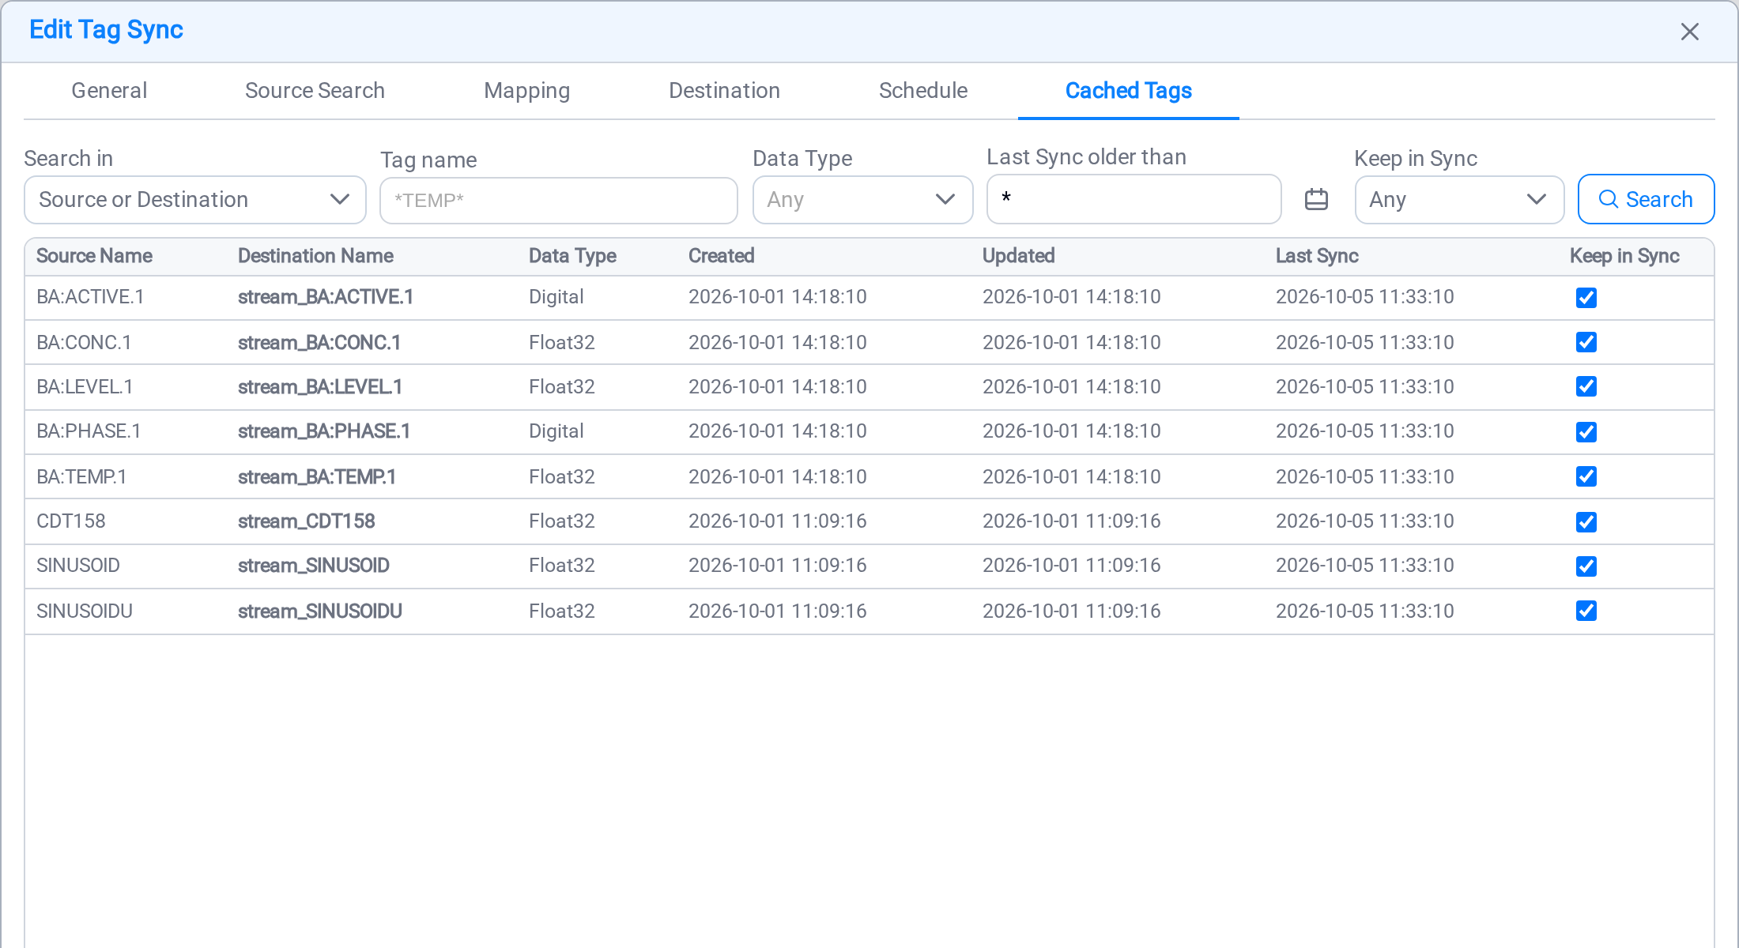
Task: Toggle Keep in Sync for SINUSOIDU row
Action: tap(1586, 611)
